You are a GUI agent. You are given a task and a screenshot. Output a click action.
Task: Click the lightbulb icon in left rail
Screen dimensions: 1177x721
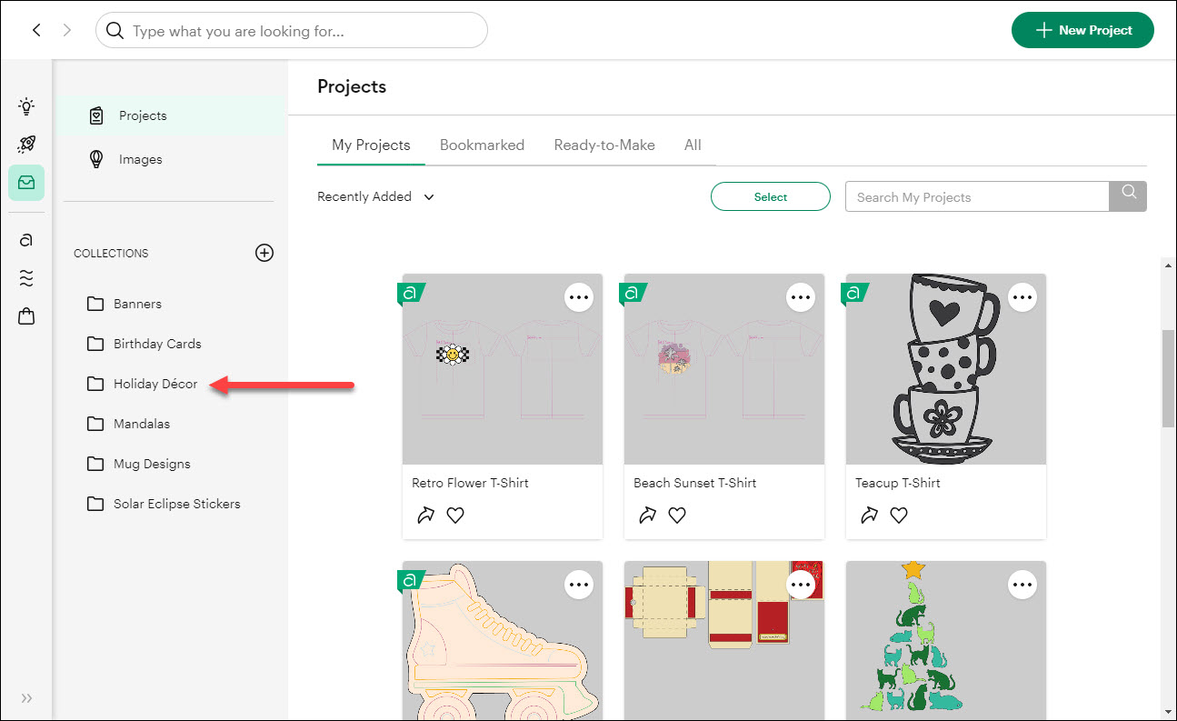pos(26,106)
